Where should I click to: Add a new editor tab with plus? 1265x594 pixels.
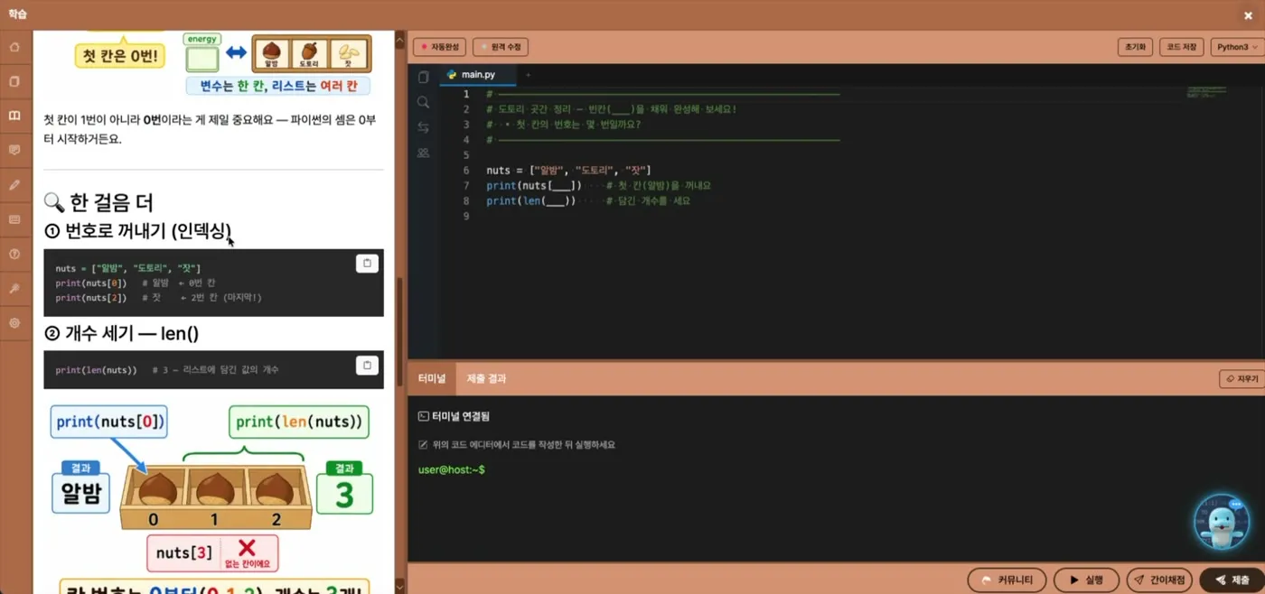tap(529, 75)
